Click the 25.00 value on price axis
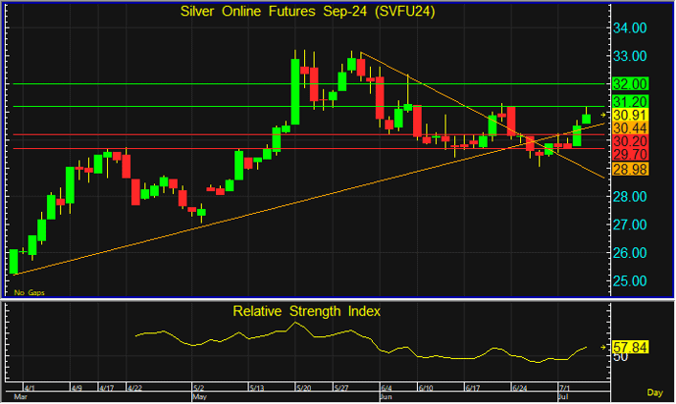Screen dimensions: 676x404 [x=629, y=281]
